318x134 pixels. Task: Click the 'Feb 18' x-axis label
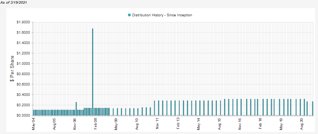[x=261, y=124]
